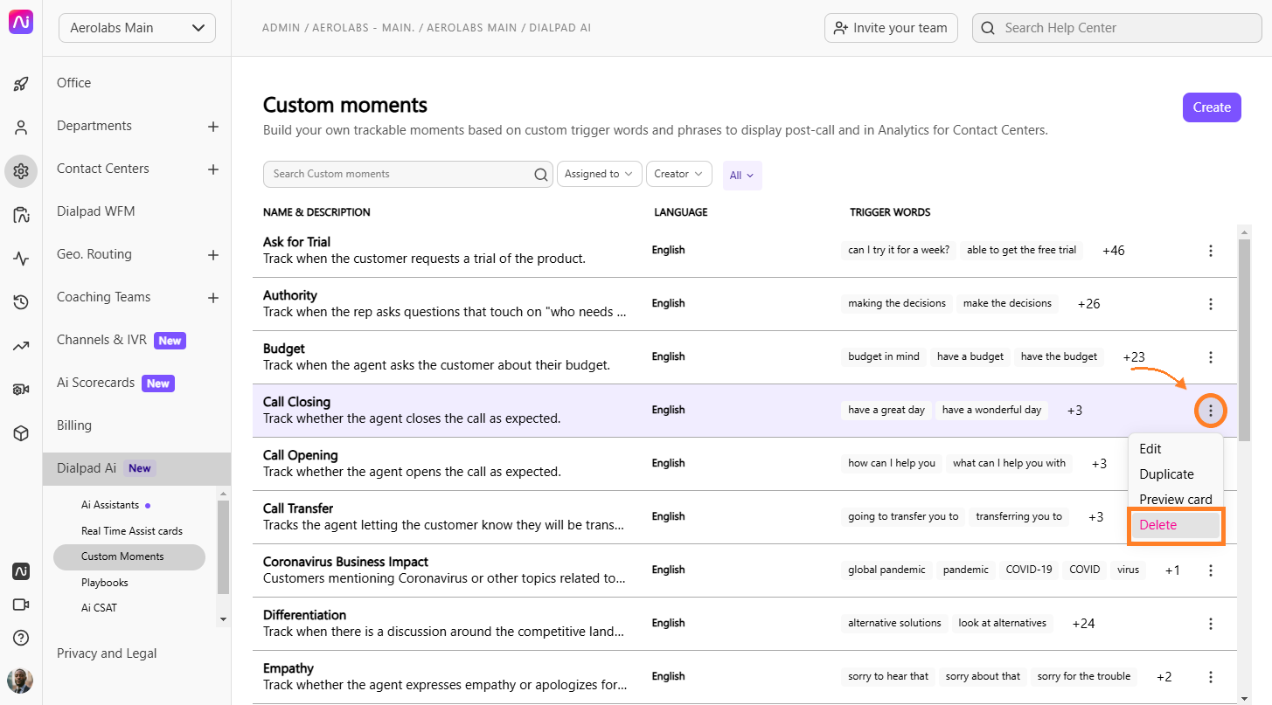The image size is (1272, 705).
Task: Click the Call Transfer moment name
Action: coord(298,508)
